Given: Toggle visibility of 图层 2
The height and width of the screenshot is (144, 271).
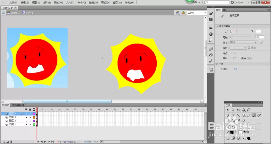Looking at the screenshot, I should click(26, 121).
